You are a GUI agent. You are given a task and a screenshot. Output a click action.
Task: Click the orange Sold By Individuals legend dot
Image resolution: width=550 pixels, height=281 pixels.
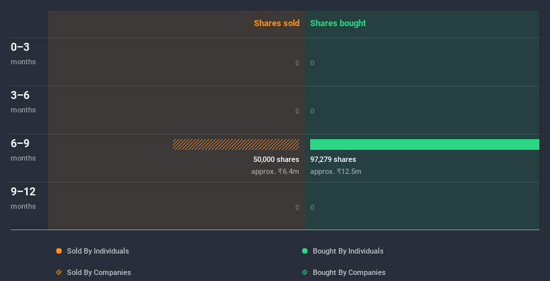[x=59, y=251]
